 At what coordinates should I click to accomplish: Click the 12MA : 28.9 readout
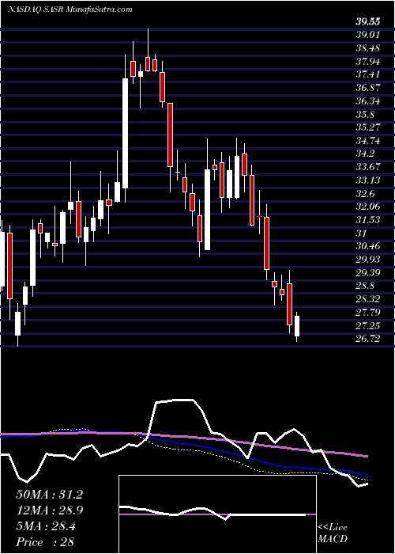(x=49, y=510)
